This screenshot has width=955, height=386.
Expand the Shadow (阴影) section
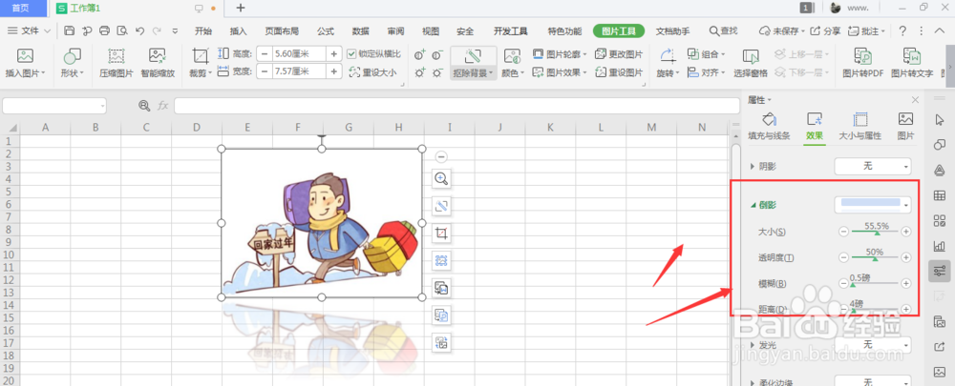(x=753, y=166)
